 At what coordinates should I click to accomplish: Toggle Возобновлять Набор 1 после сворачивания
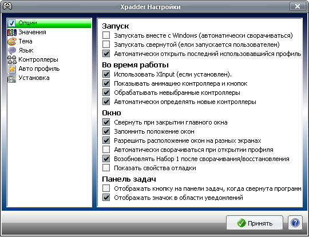[106, 159]
